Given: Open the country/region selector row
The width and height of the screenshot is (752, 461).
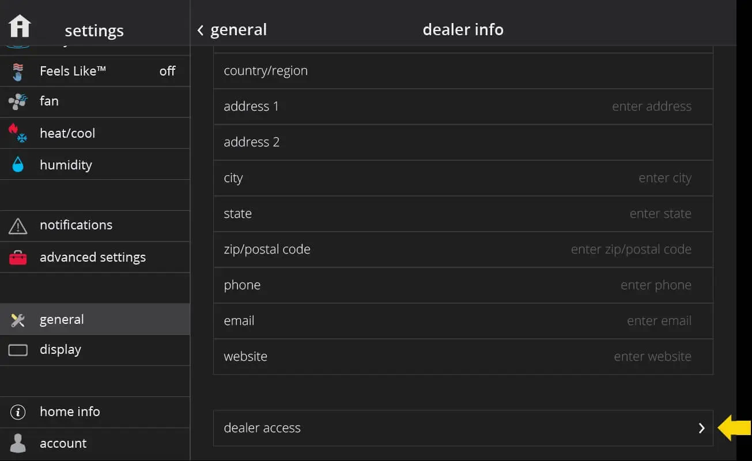Looking at the screenshot, I should (x=463, y=71).
